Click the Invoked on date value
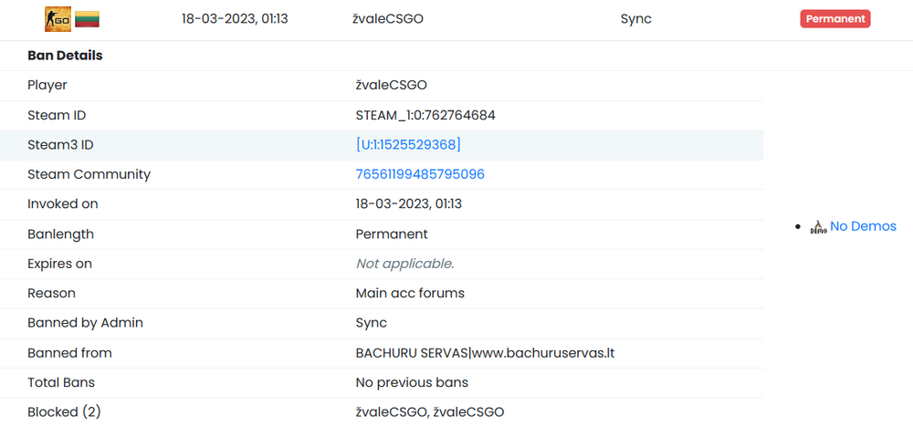The height and width of the screenshot is (426, 913). click(x=408, y=203)
